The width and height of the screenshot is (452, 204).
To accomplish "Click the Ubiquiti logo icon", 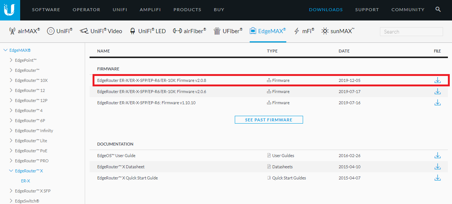I will click(x=10, y=10).
